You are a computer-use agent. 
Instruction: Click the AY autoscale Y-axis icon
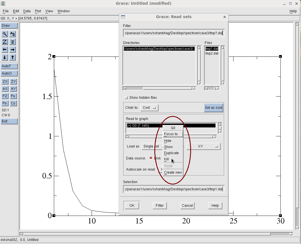pos(13,88)
